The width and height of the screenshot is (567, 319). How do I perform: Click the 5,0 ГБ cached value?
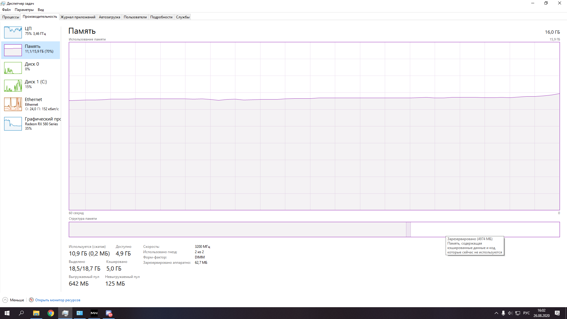coord(114,269)
